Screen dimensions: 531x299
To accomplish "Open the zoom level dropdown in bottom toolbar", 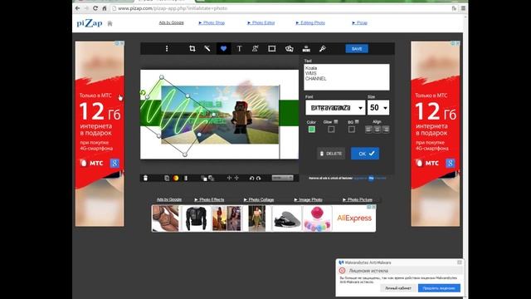I will pos(282,178).
